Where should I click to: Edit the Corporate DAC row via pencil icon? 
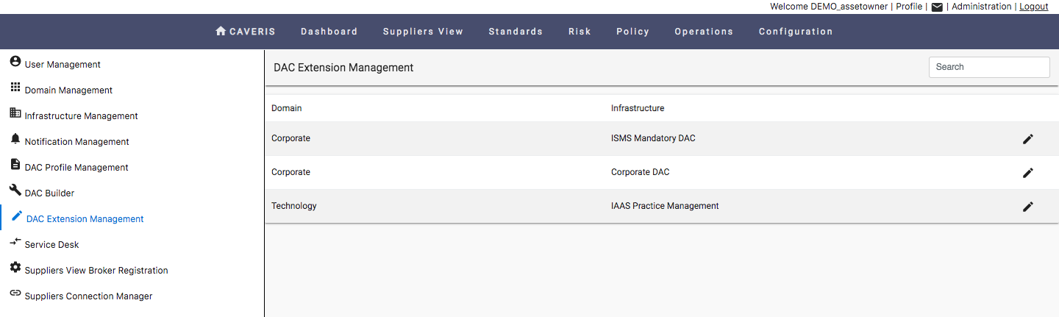pos(1028,173)
